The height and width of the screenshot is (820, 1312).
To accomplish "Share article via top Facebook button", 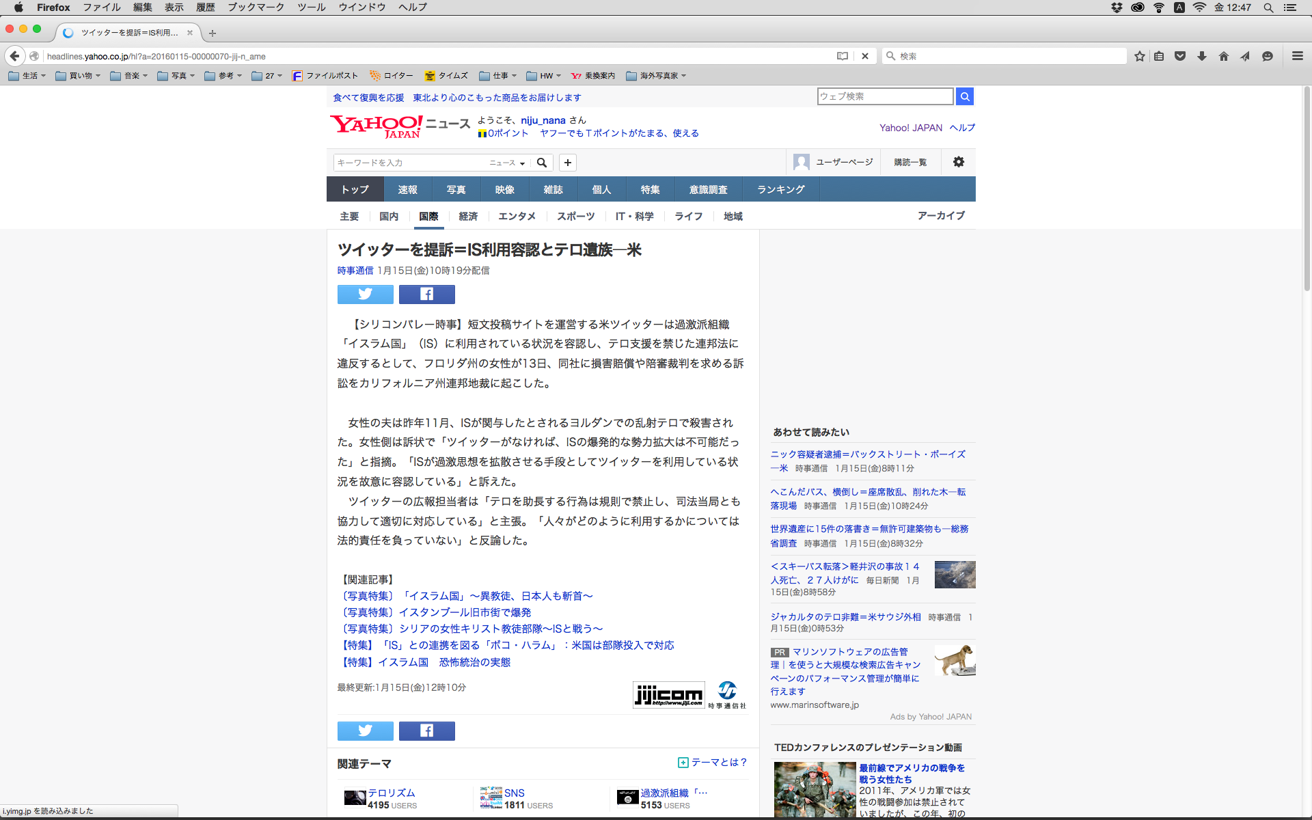I will click(426, 295).
